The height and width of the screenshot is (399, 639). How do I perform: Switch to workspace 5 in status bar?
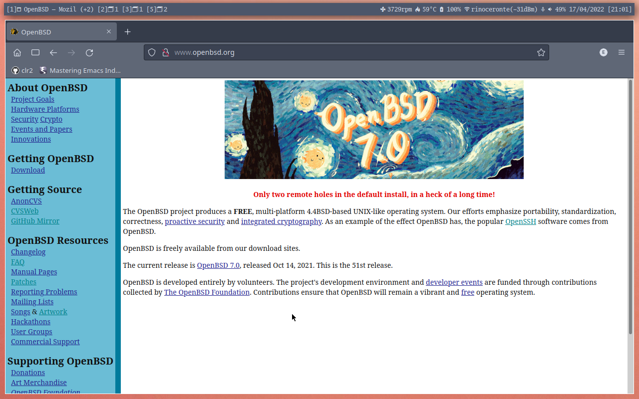point(157,9)
